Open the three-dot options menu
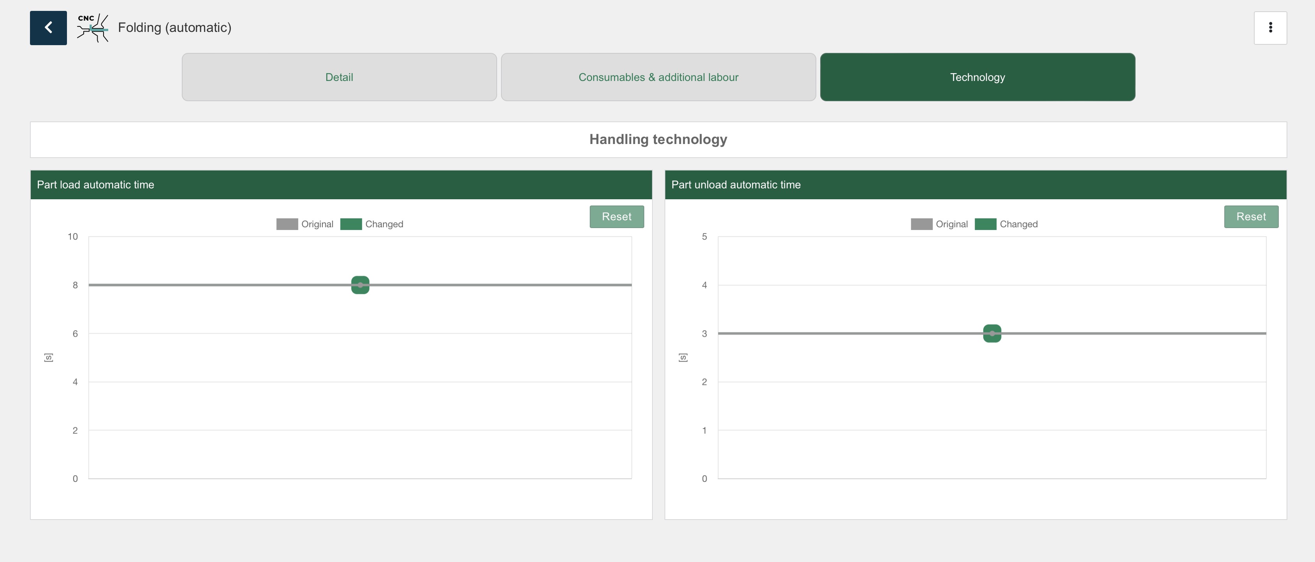Viewport: 1315px width, 562px height. pos(1270,28)
